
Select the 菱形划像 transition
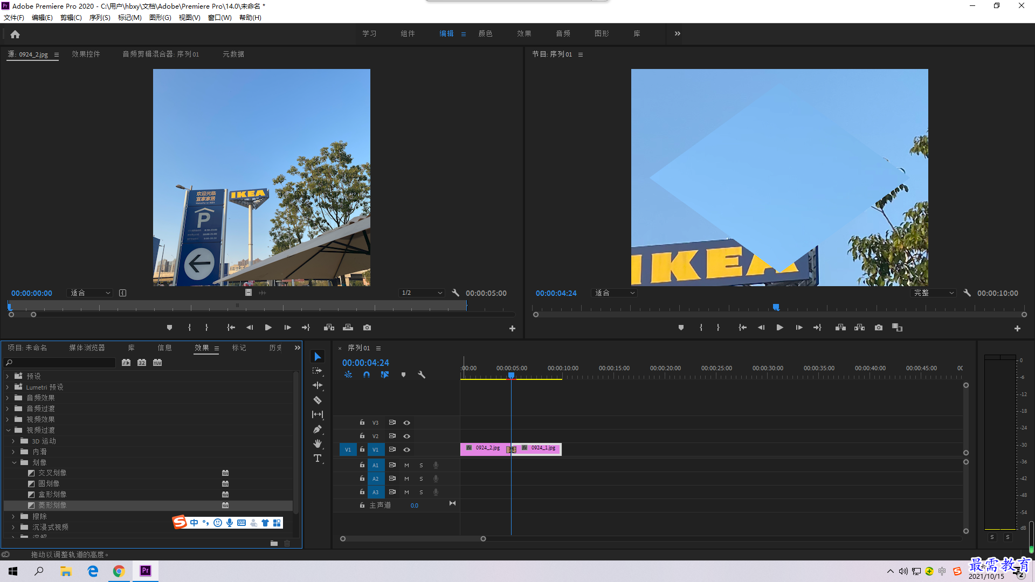click(52, 505)
